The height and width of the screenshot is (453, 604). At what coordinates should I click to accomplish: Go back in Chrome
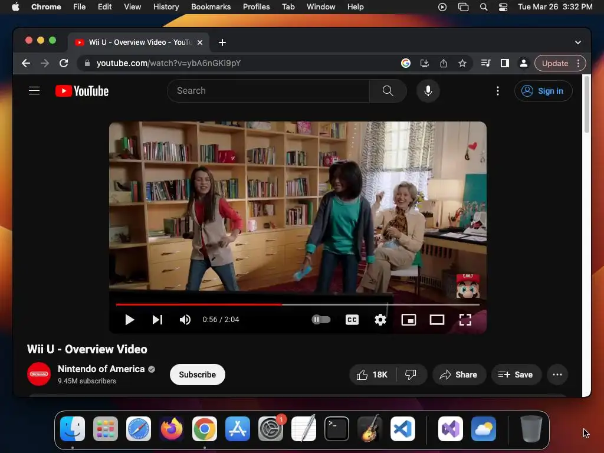coord(26,63)
